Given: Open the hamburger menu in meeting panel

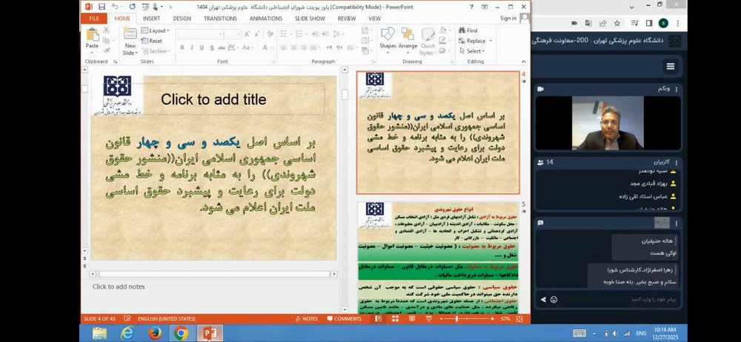Looking at the screenshot, I should point(670,67).
